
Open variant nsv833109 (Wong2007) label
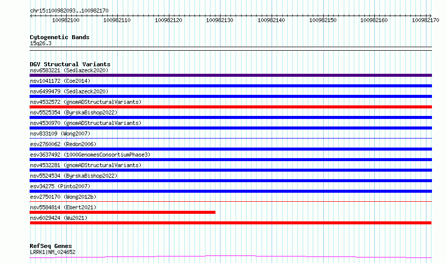coord(60,134)
